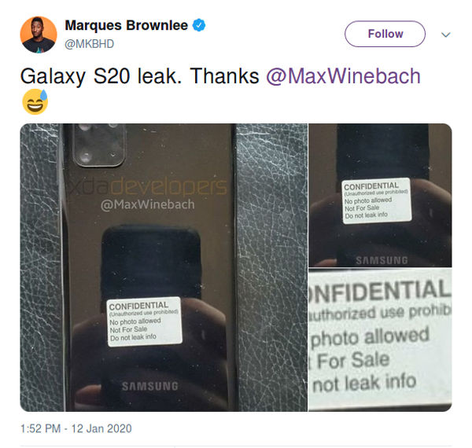Click the SAMSUNG logo in large photo
Image resolution: width=472 pixels, height=448 pixels.
pyautogui.click(x=150, y=386)
